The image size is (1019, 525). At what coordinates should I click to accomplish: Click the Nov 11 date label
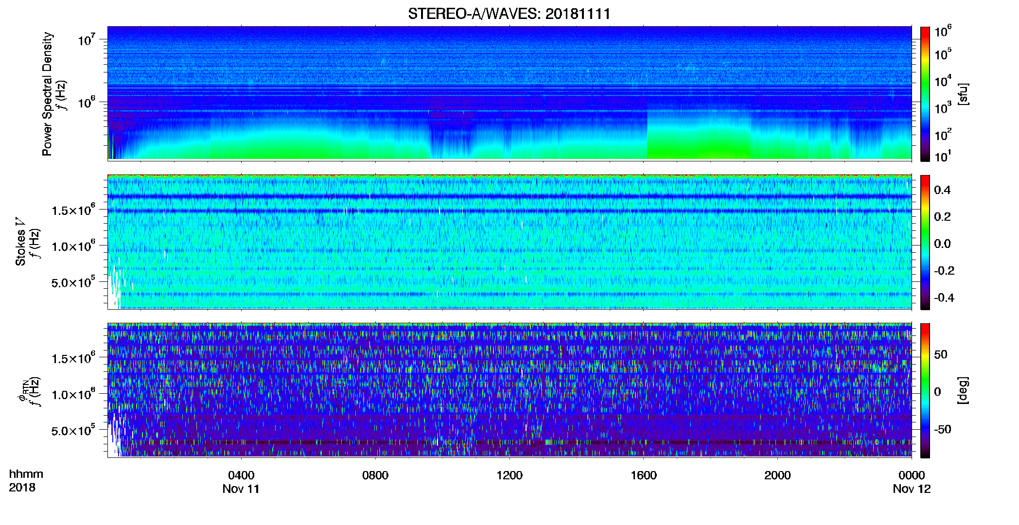click(241, 489)
